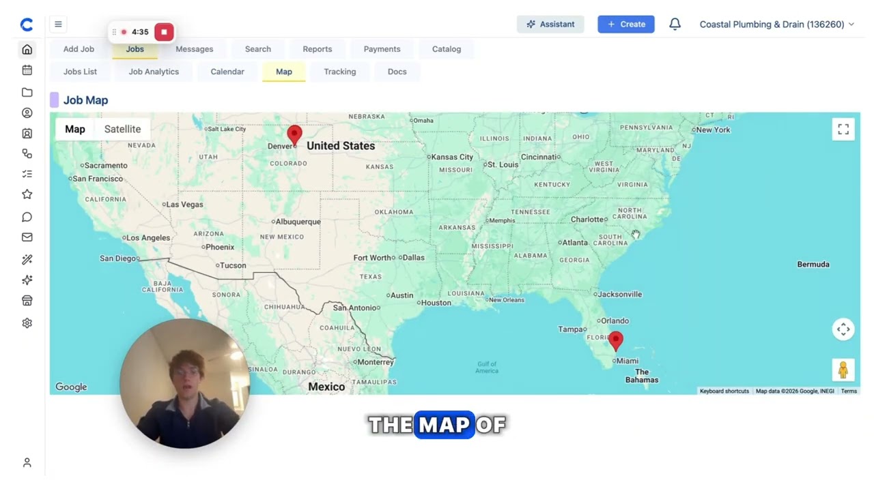This screenshot has width=874, height=491.
Task: Open the star icon in sidebar
Action: [x=27, y=194]
